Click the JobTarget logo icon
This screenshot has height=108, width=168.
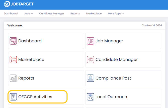[x=7, y=4]
